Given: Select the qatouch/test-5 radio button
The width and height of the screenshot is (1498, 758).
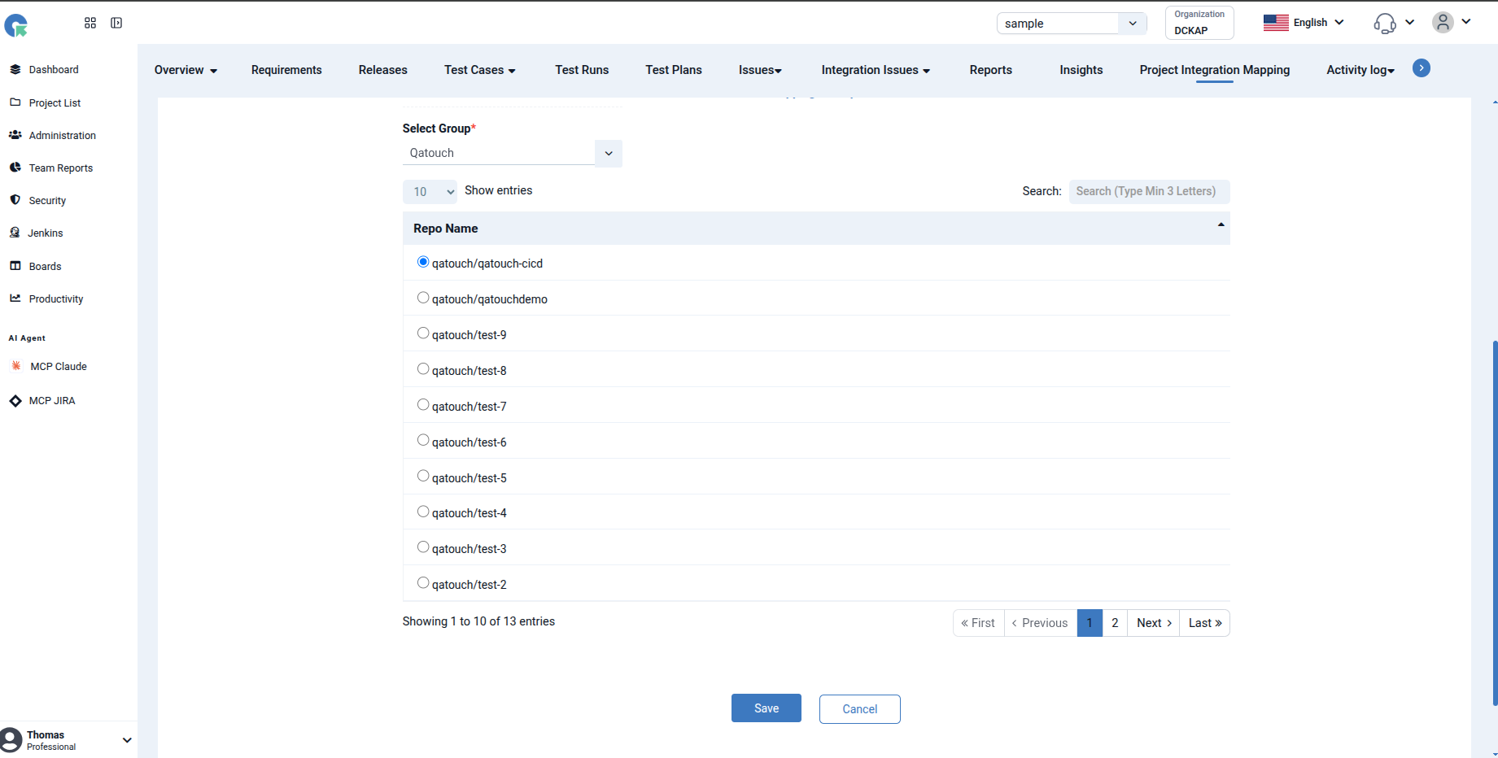Looking at the screenshot, I should pyautogui.click(x=423, y=476).
